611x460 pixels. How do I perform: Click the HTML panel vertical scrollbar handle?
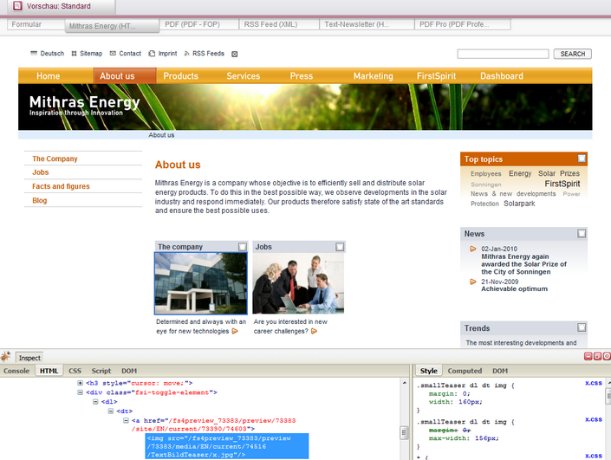click(x=404, y=432)
